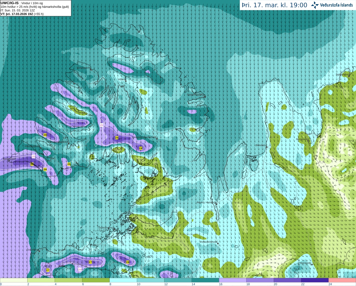
Task: Click the yellow '36' maximum gust marker
Action: tap(32, 164)
